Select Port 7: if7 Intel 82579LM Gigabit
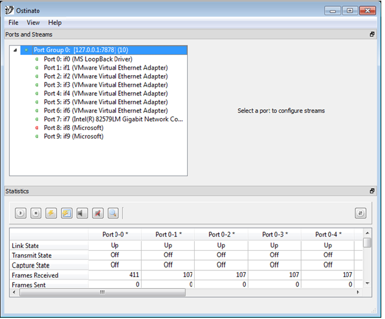The width and height of the screenshot is (385, 319). [113, 119]
